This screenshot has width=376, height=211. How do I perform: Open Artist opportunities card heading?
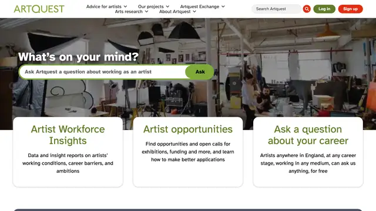188,129
